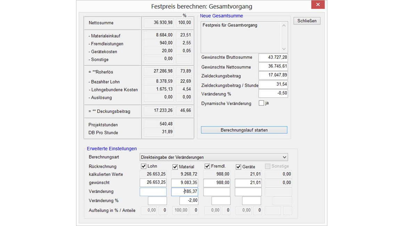Select the Gewünschte Nettosumme input field
Screen dimensions: 410x226
point(273,66)
